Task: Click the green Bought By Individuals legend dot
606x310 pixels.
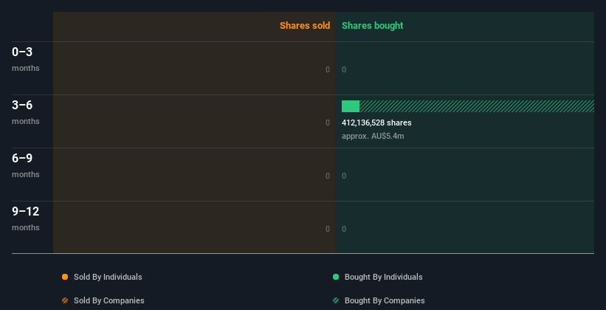Action: (x=336, y=277)
